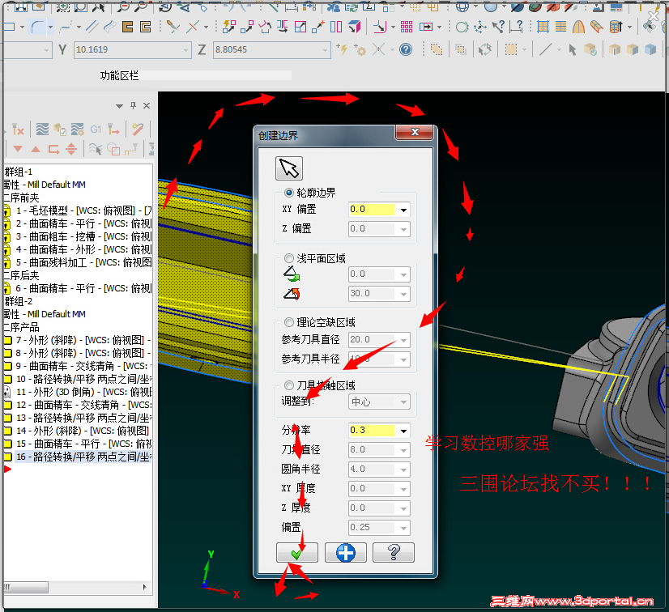Click the green checkmark OK button
Screen dimensions: 669x612
[x=297, y=552]
